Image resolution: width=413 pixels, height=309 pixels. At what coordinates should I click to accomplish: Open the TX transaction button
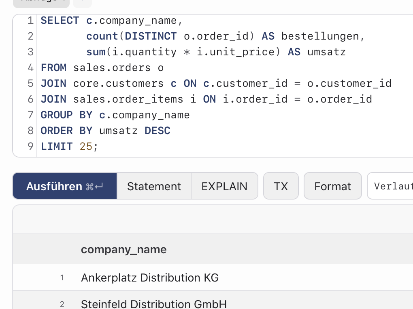pos(281,186)
